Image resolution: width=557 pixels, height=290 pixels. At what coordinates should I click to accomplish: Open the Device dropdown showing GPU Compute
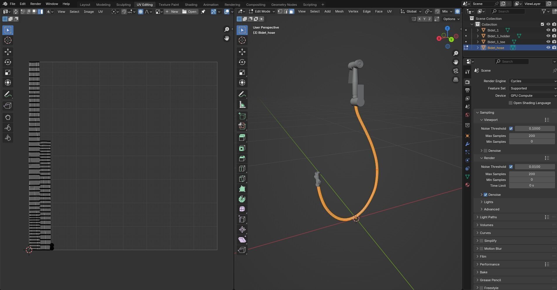point(533,96)
